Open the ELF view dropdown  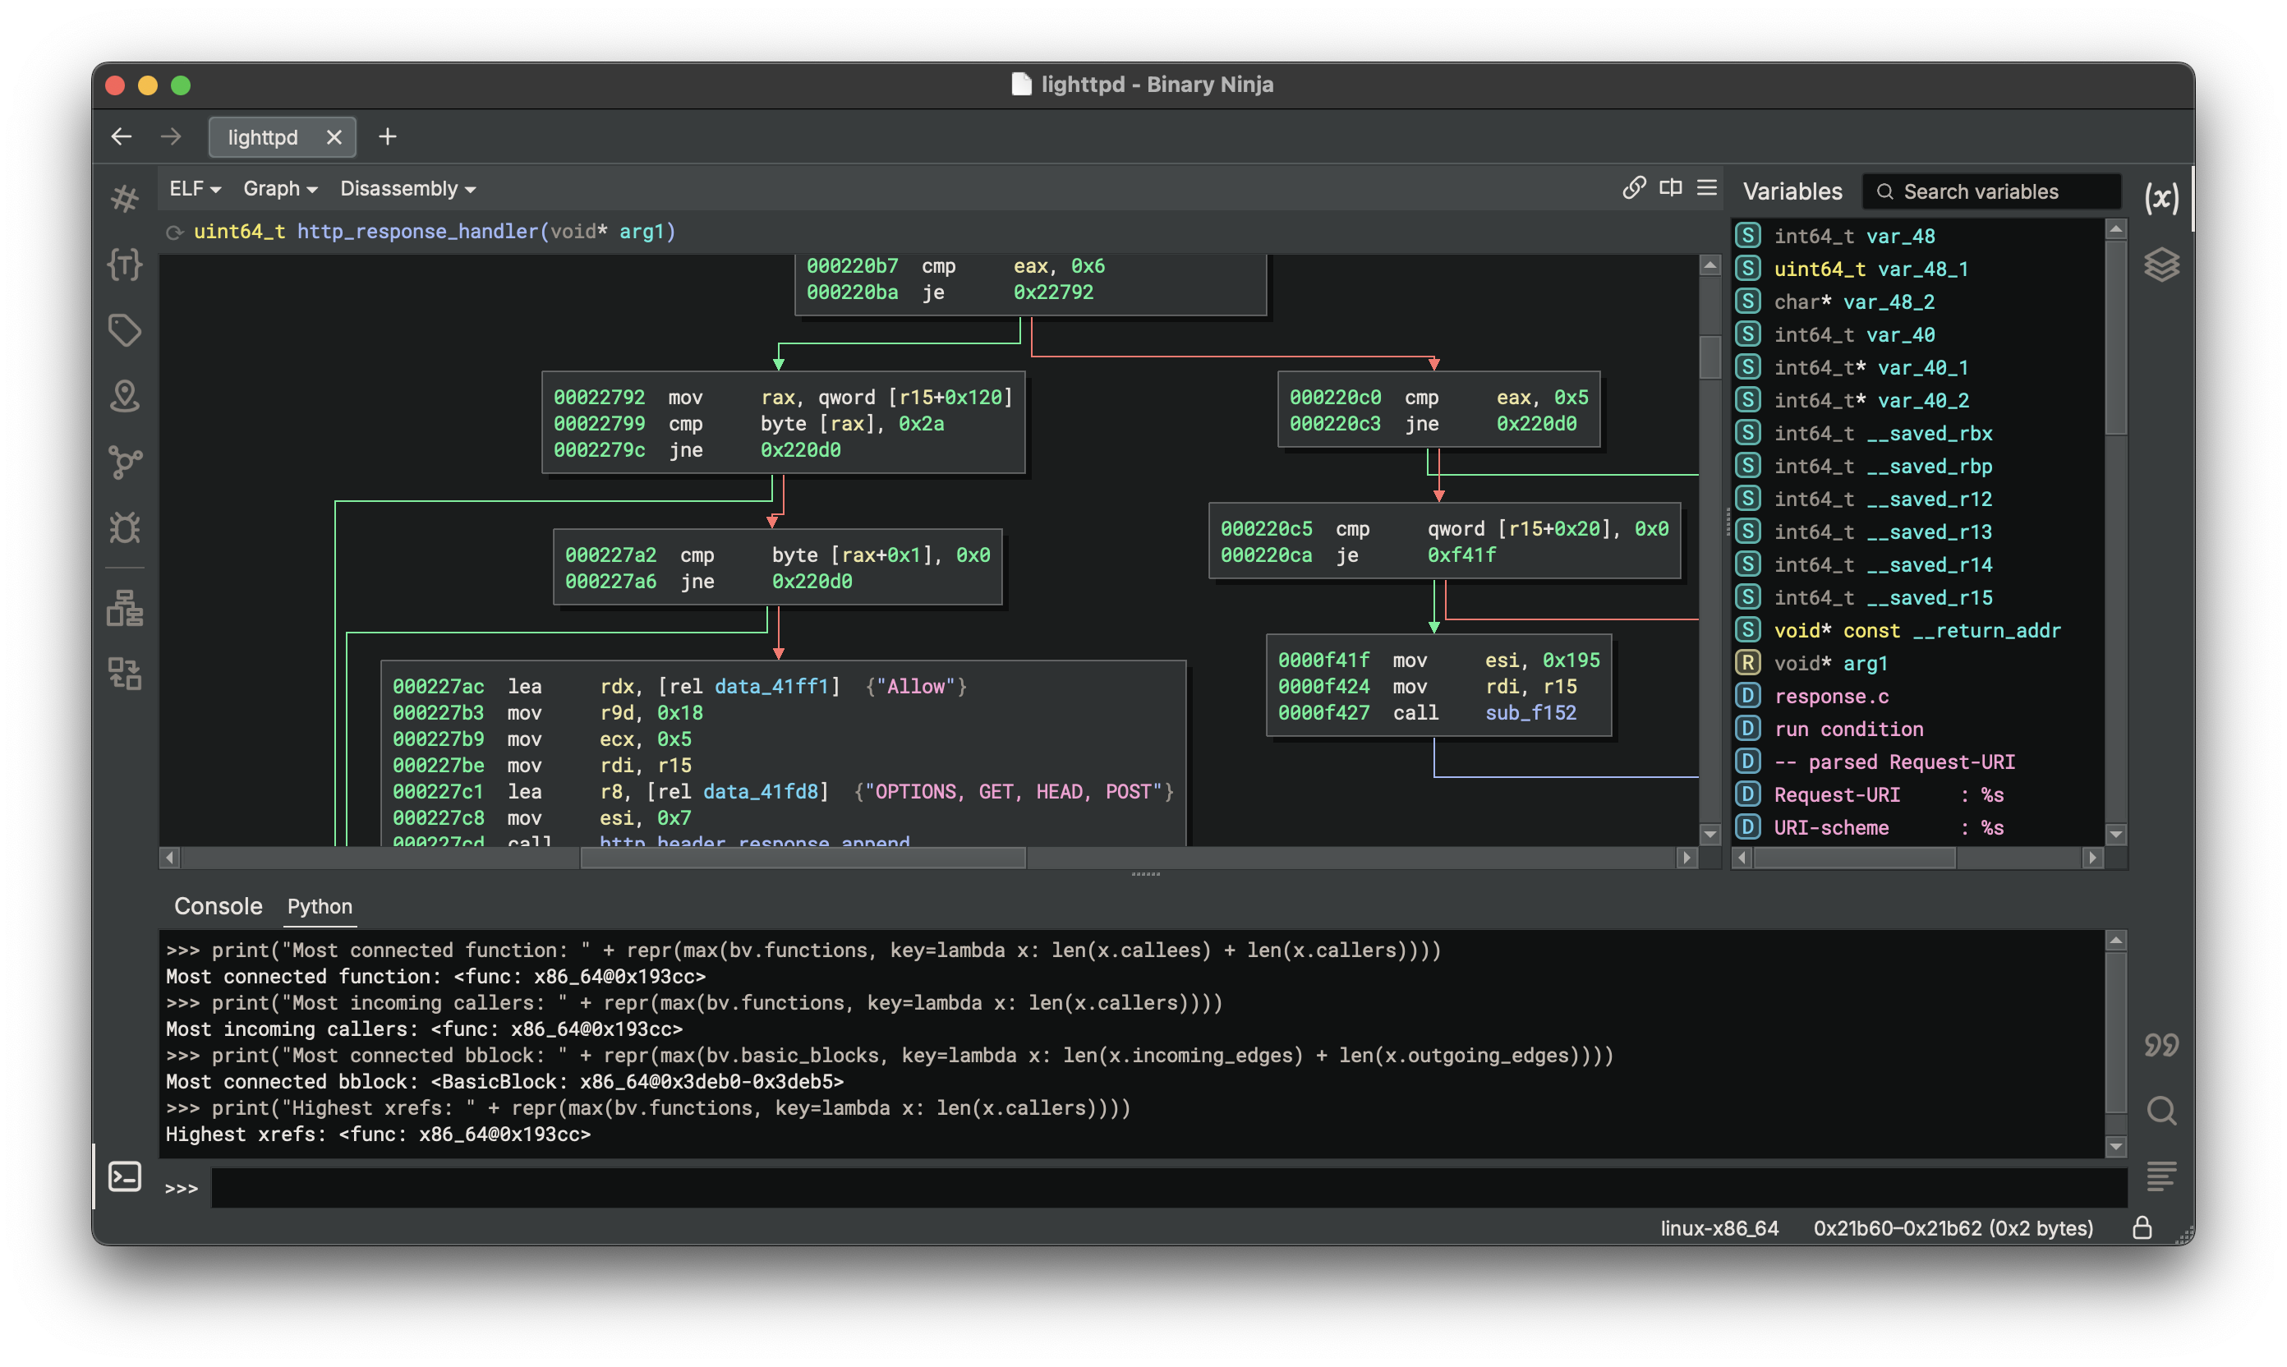[x=195, y=189]
